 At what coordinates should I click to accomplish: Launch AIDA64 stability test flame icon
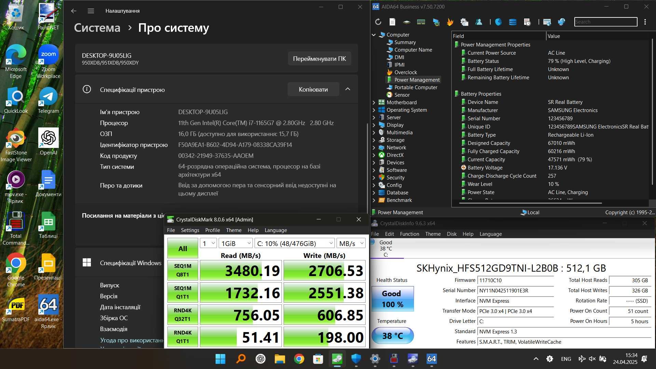pyautogui.click(x=450, y=22)
